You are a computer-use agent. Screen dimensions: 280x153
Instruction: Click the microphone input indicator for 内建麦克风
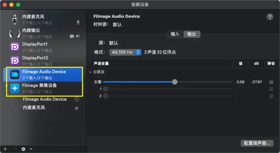point(78,22)
